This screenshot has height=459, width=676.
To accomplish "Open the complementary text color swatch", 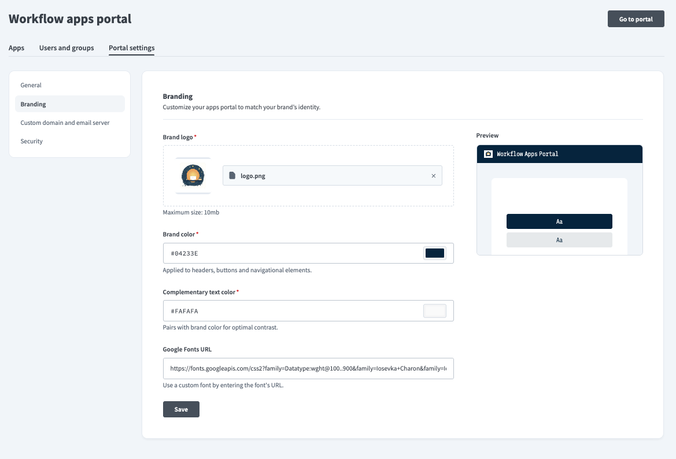I will tap(435, 311).
